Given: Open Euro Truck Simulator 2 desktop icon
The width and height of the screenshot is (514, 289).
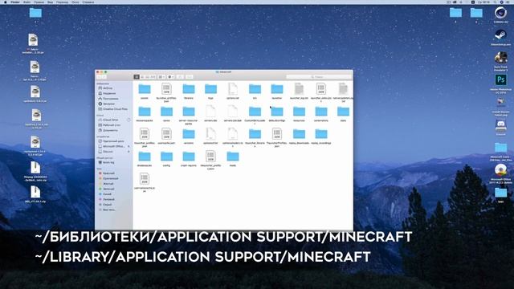Looking at the screenshot, I should (x=500, y=58).
